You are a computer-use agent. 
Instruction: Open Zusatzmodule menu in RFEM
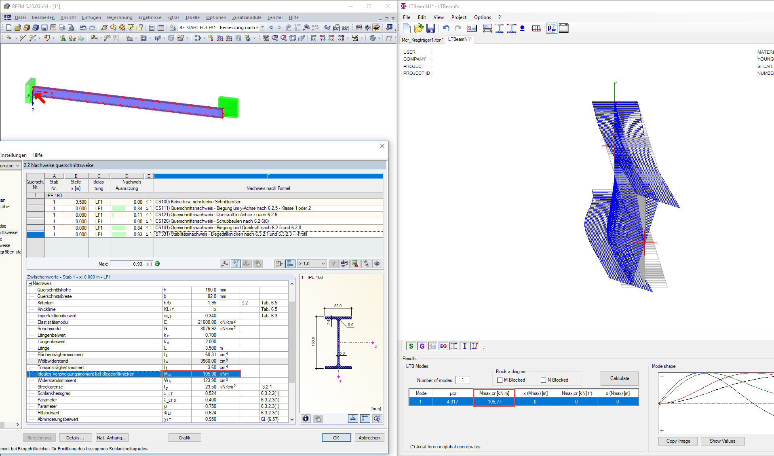pyautogui.click(x=247, y=17)
